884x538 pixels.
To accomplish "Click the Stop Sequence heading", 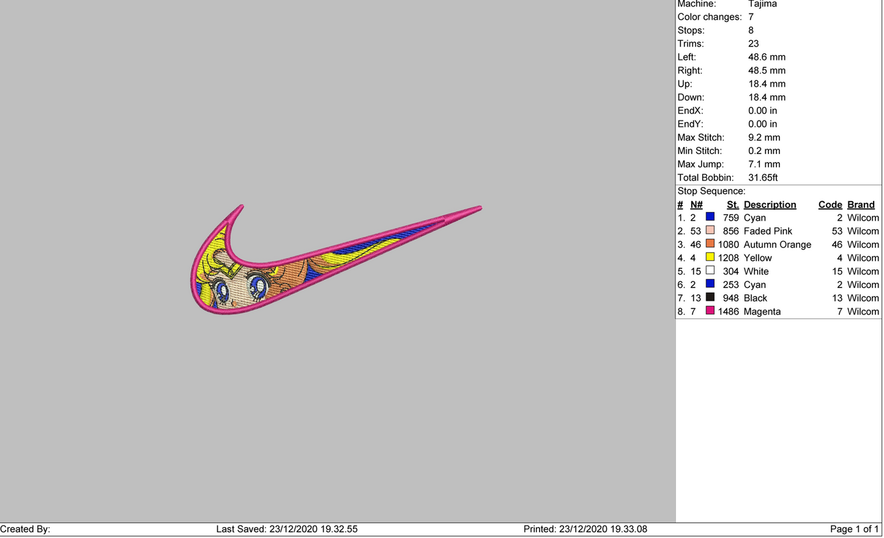I will tap(711, 191).
